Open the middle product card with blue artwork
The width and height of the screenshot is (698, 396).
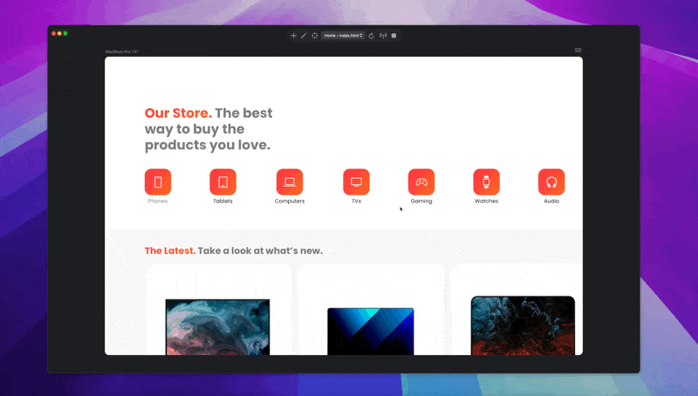(371, 310)
